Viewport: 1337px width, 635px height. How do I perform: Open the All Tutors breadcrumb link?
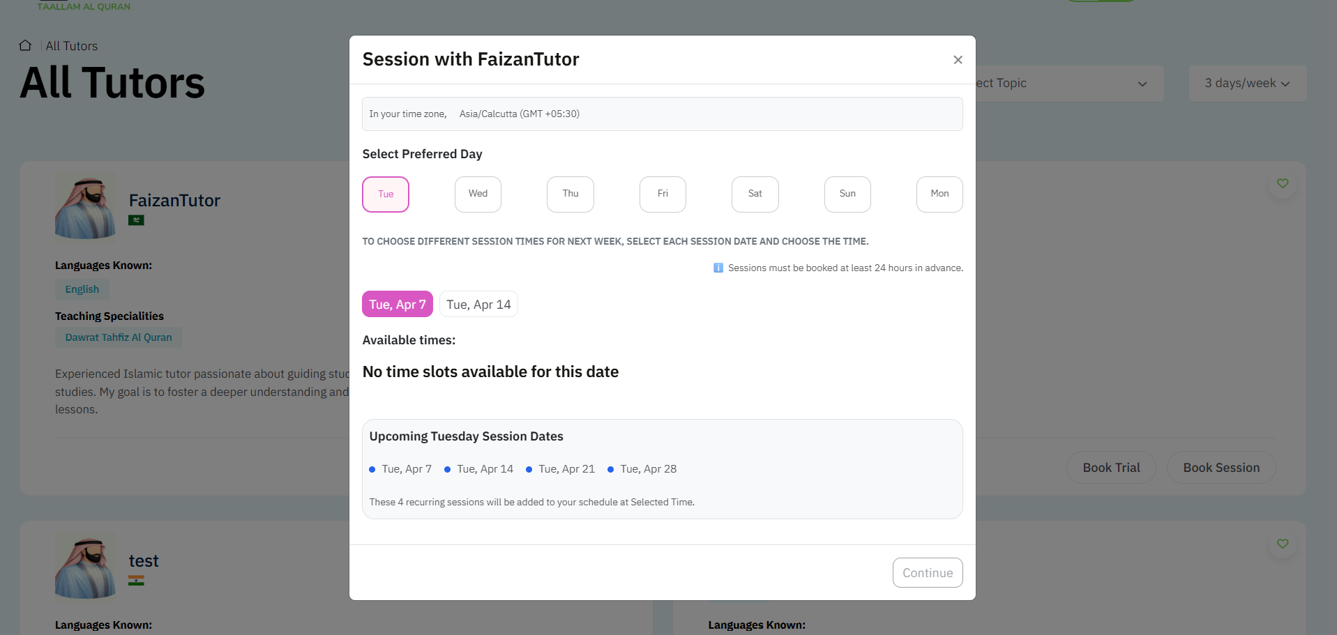pos(72,46)
